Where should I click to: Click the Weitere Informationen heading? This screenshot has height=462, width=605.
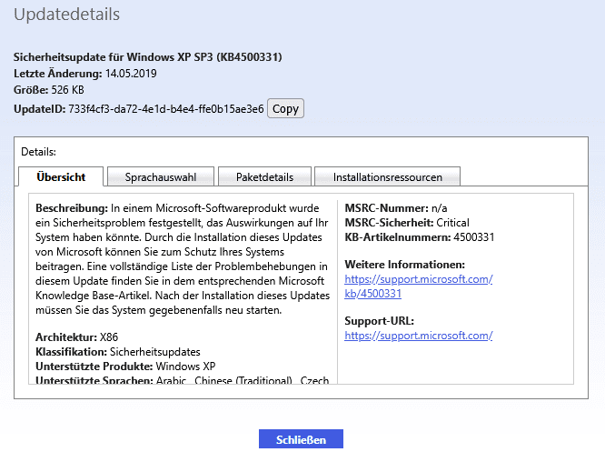click(x=405, y=265)
